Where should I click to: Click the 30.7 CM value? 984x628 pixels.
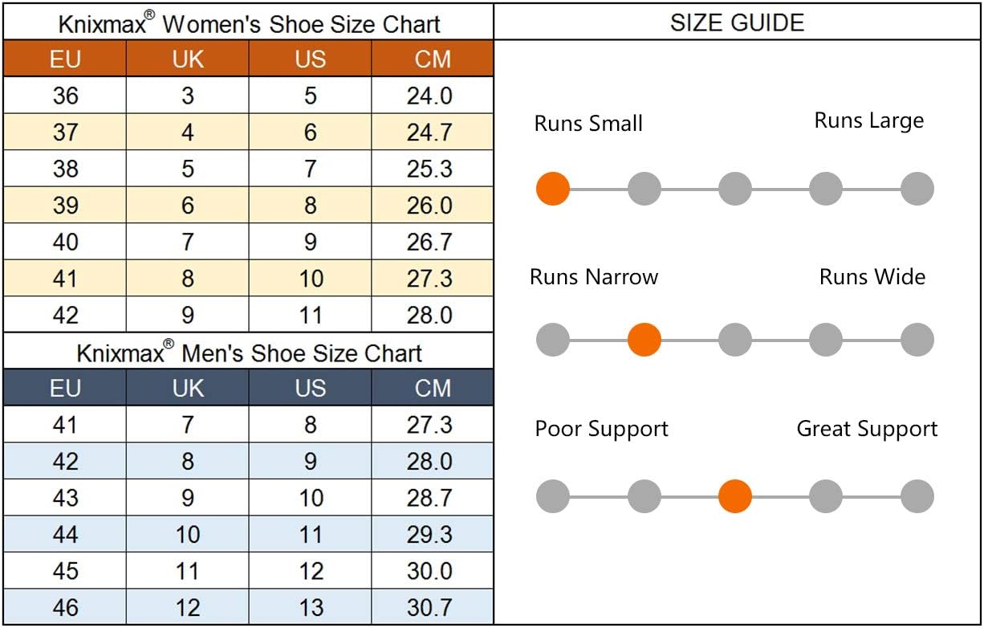pos(429,607)
